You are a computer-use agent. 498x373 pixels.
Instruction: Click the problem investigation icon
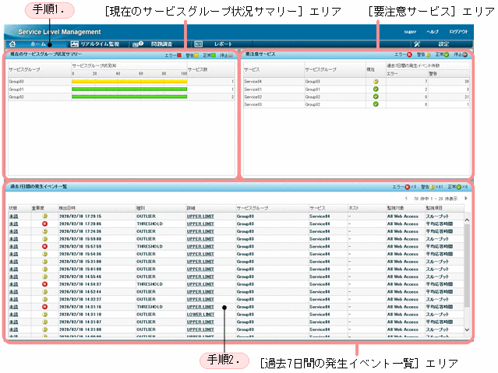pos(138,44)
